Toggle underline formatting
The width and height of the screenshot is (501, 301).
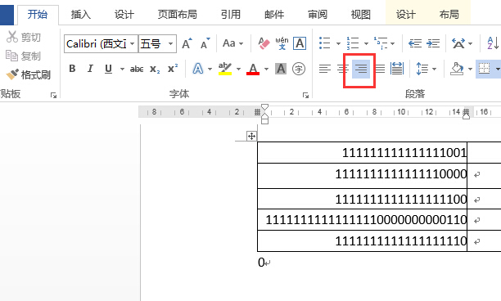[x=108, y=69]
